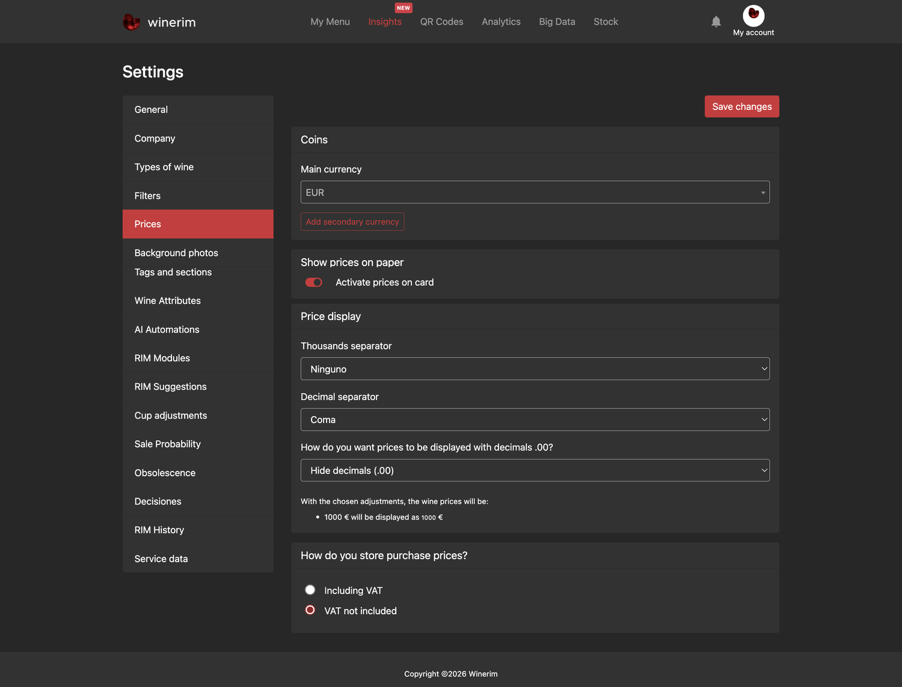Click the Settings page heading
Screen dimensions: 902x687
(153, 72)
